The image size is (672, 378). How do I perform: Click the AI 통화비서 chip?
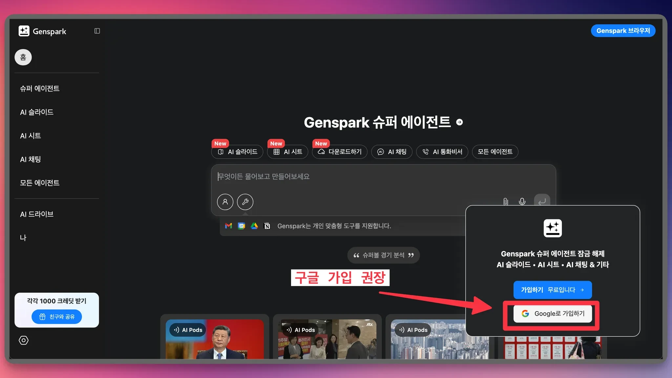pyautogui.click(x=442, y=152)
